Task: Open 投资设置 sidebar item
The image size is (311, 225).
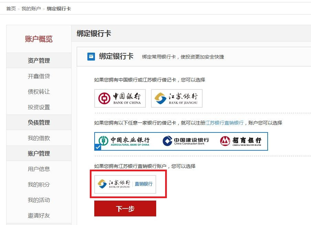Action: coord(39,107)
